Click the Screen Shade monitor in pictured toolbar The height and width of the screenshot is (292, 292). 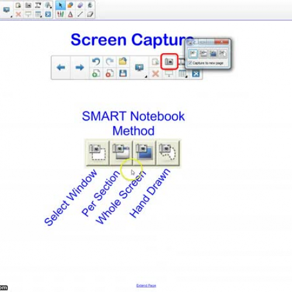point(139,68)
